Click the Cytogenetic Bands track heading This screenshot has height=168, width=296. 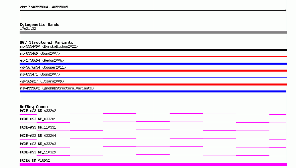point(40,25)
